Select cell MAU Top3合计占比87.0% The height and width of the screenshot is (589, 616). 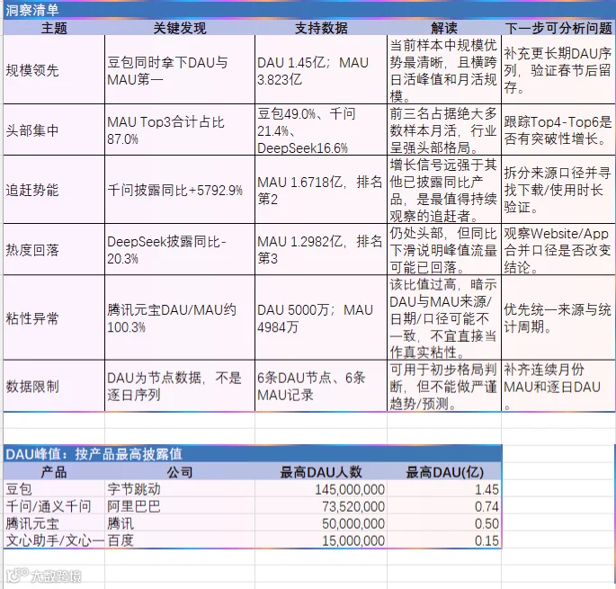click(180, 129)
